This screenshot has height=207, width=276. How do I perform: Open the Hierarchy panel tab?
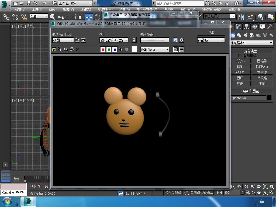[246, 27]
